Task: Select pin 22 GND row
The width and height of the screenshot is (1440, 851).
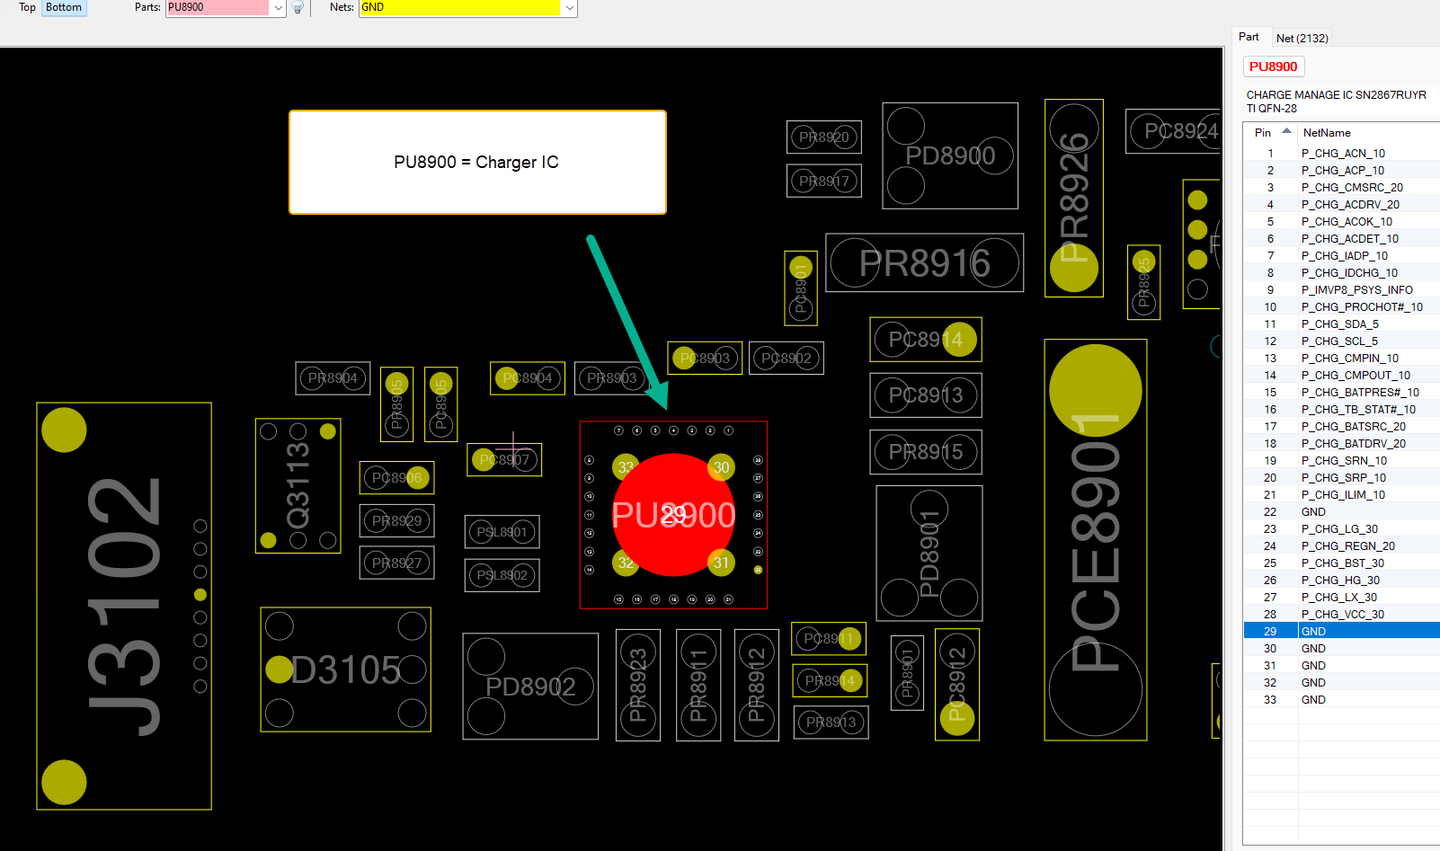Action: 1341,511
